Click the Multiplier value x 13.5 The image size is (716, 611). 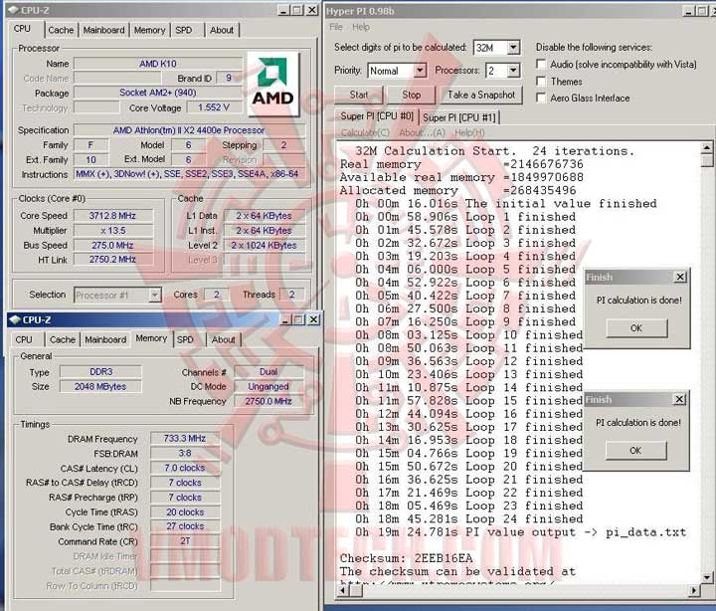coord(112,230)
